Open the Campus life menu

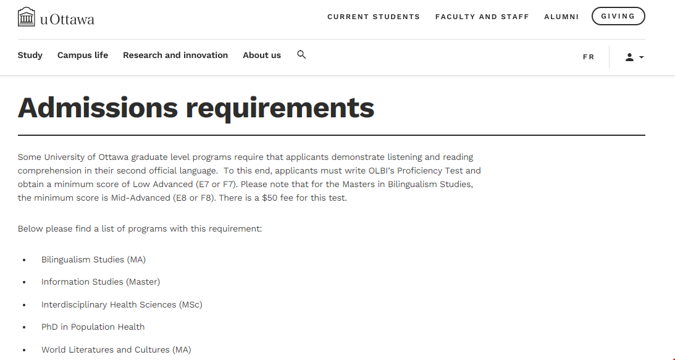pos(83,55)
